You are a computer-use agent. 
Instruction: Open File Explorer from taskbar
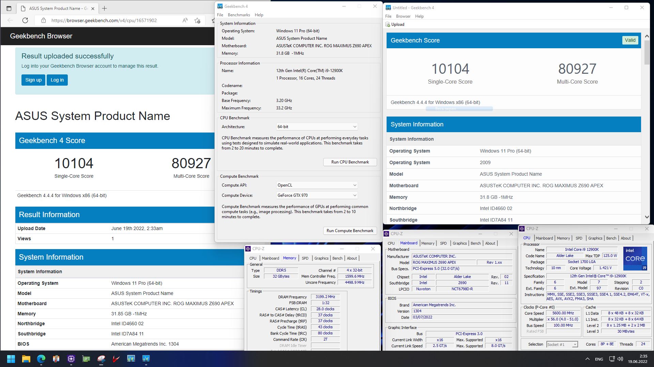pos(26,359)
